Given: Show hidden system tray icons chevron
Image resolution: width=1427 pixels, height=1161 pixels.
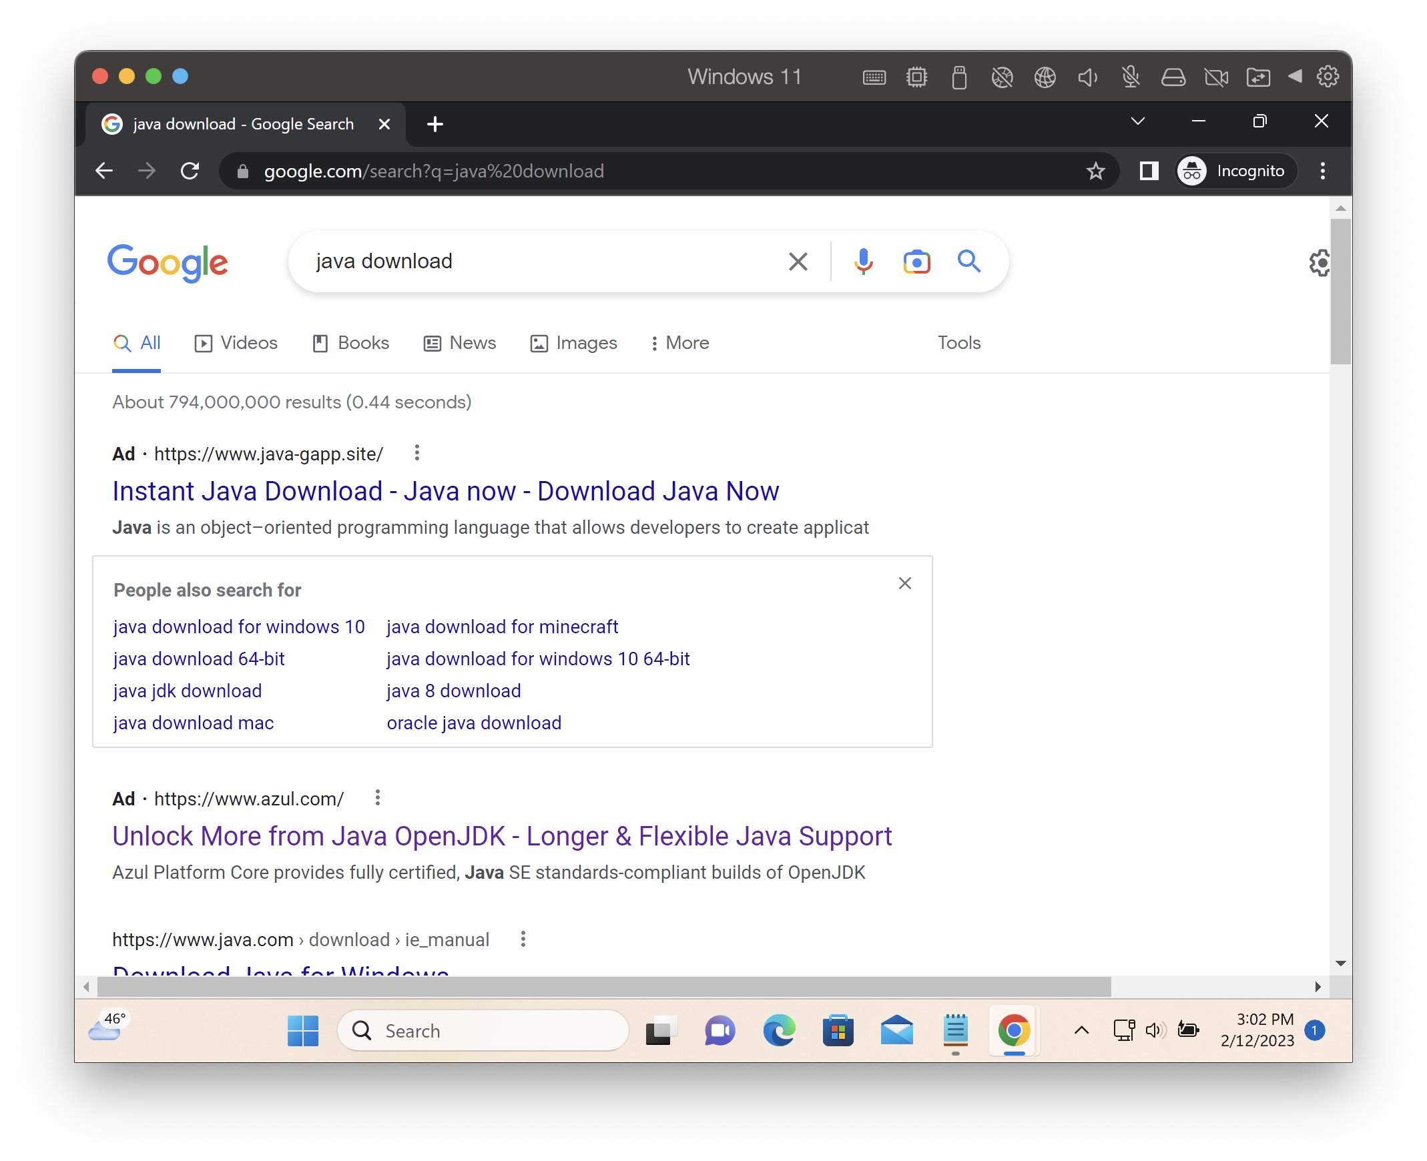Looking at the screenshot, I should click(x=1081, y=1030).
